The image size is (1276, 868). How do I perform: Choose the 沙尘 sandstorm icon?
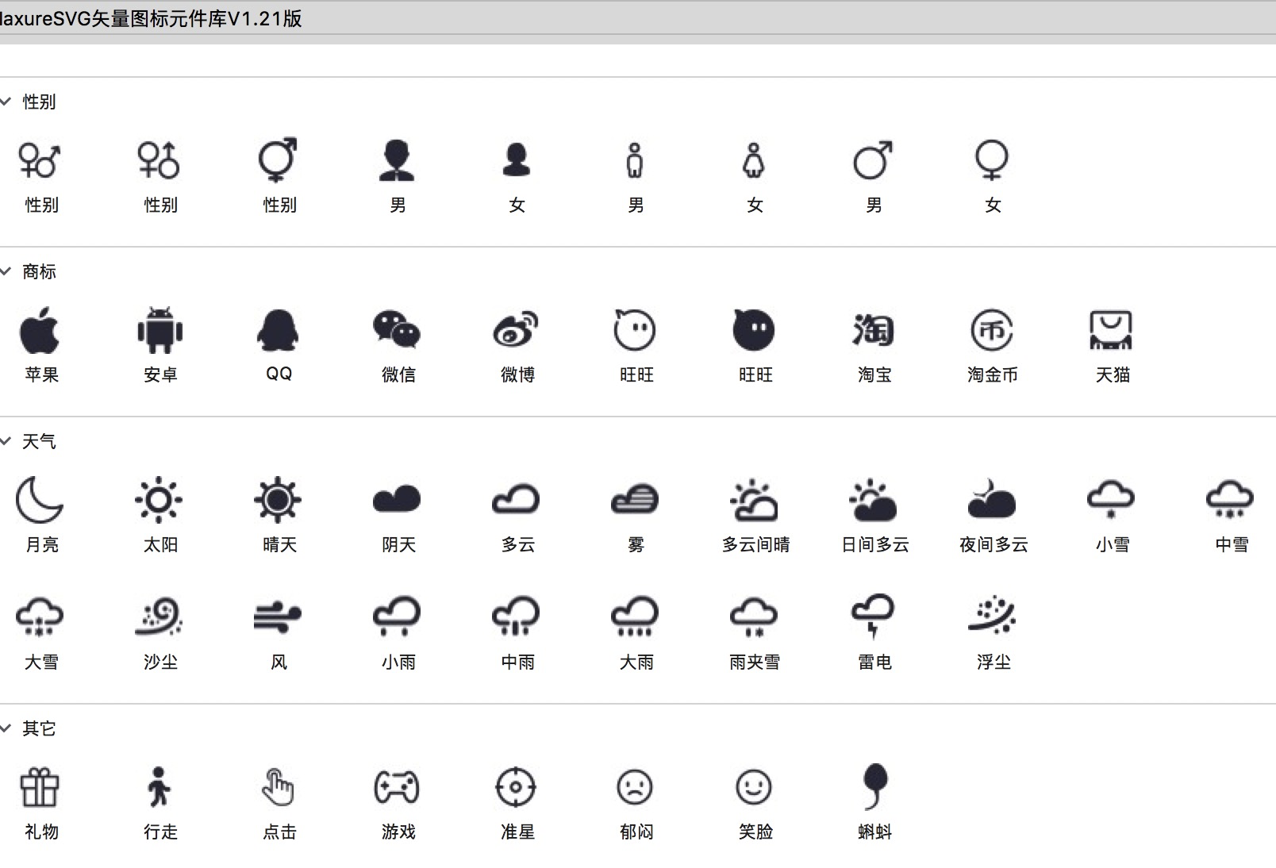[x=159, y=617]
